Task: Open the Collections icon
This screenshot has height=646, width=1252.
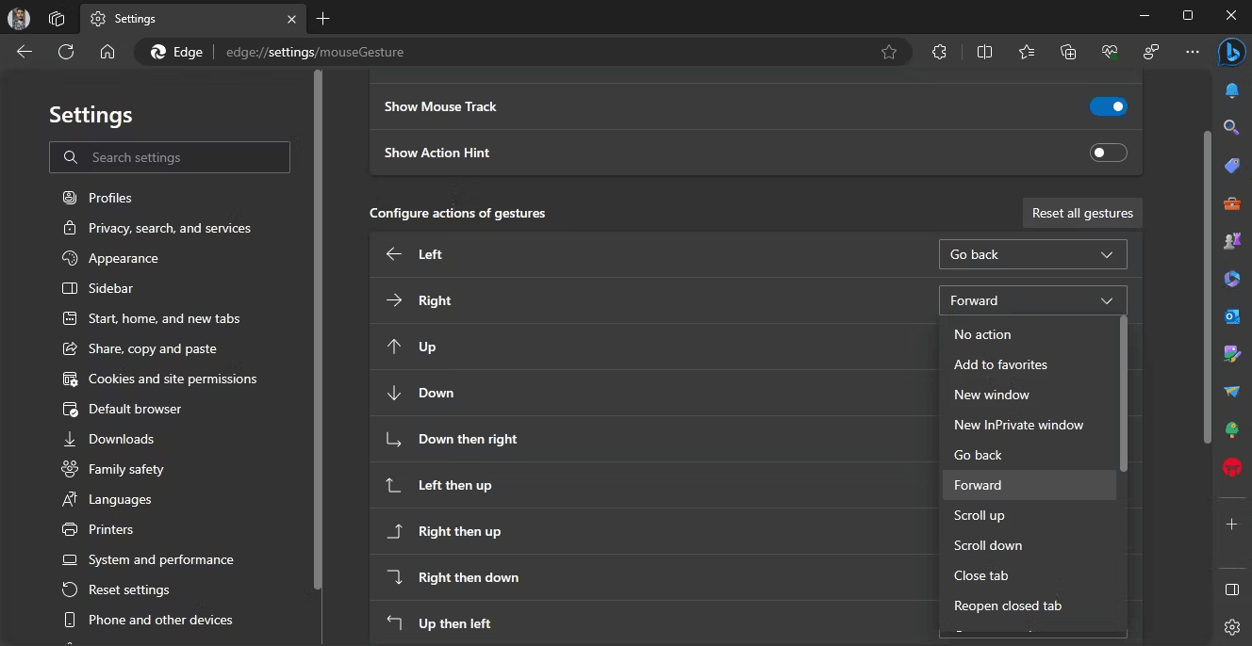Action: pos(1068,52)
